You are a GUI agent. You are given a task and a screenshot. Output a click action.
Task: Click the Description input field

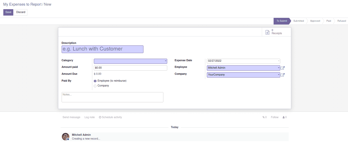coord(102,49)
